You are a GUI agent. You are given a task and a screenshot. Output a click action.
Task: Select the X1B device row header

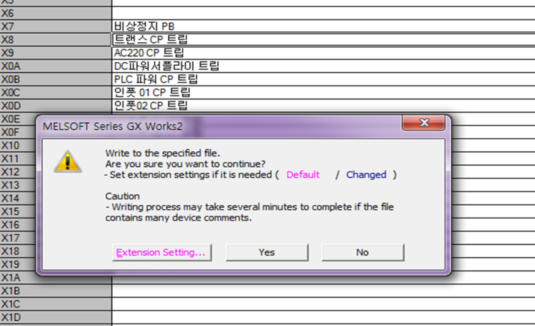pos(55,291)
